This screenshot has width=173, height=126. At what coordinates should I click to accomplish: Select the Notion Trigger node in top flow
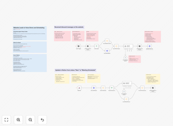78,46
